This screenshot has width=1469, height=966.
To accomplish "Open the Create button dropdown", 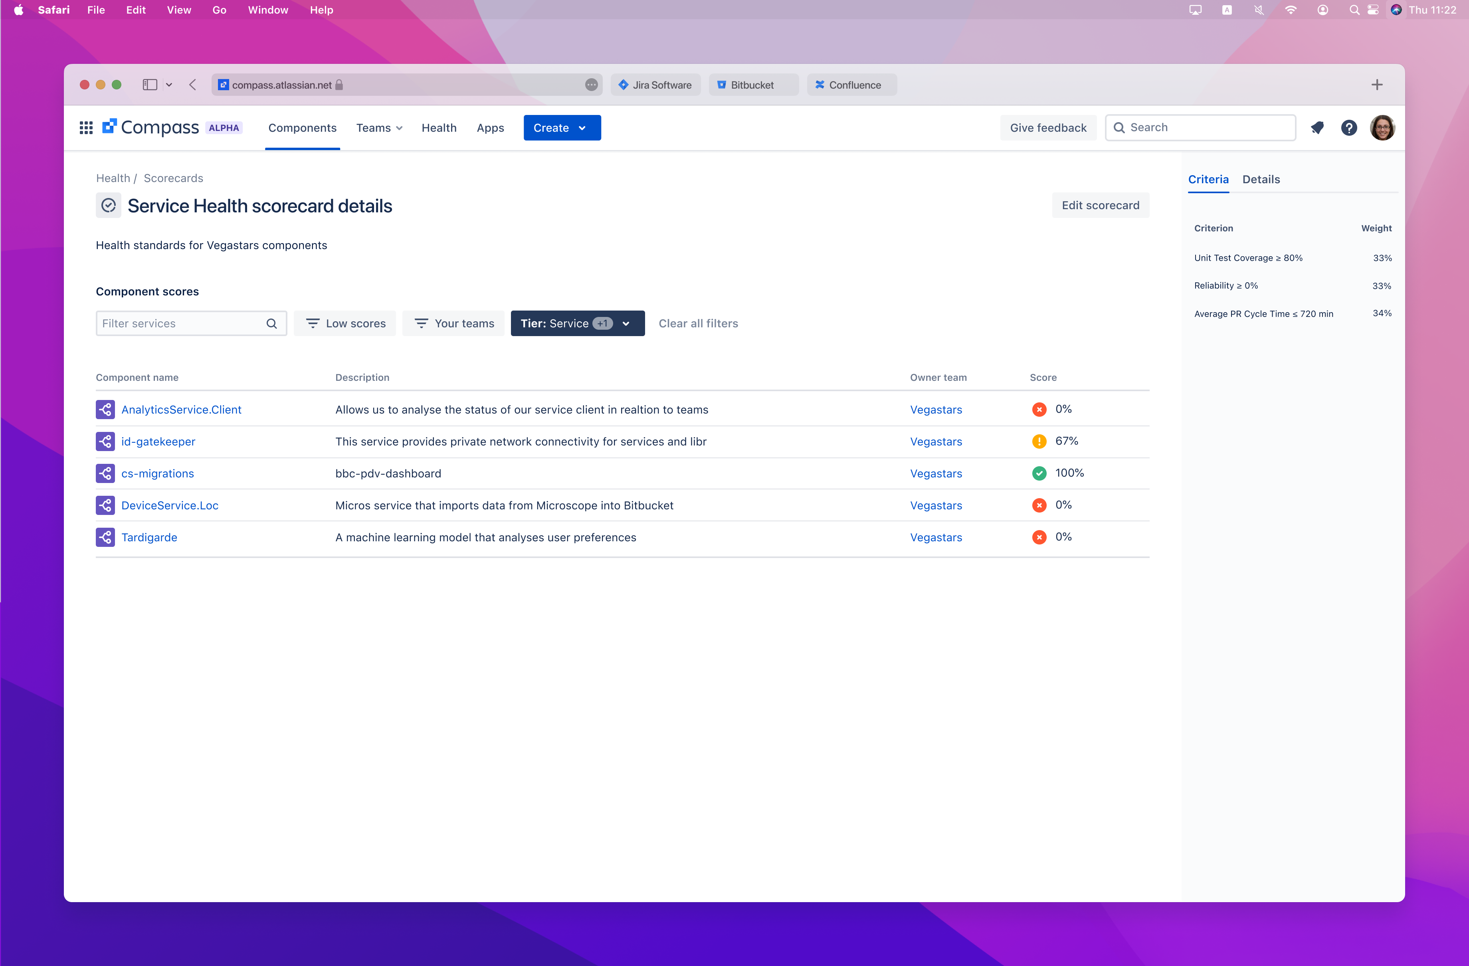I will 562,128.
